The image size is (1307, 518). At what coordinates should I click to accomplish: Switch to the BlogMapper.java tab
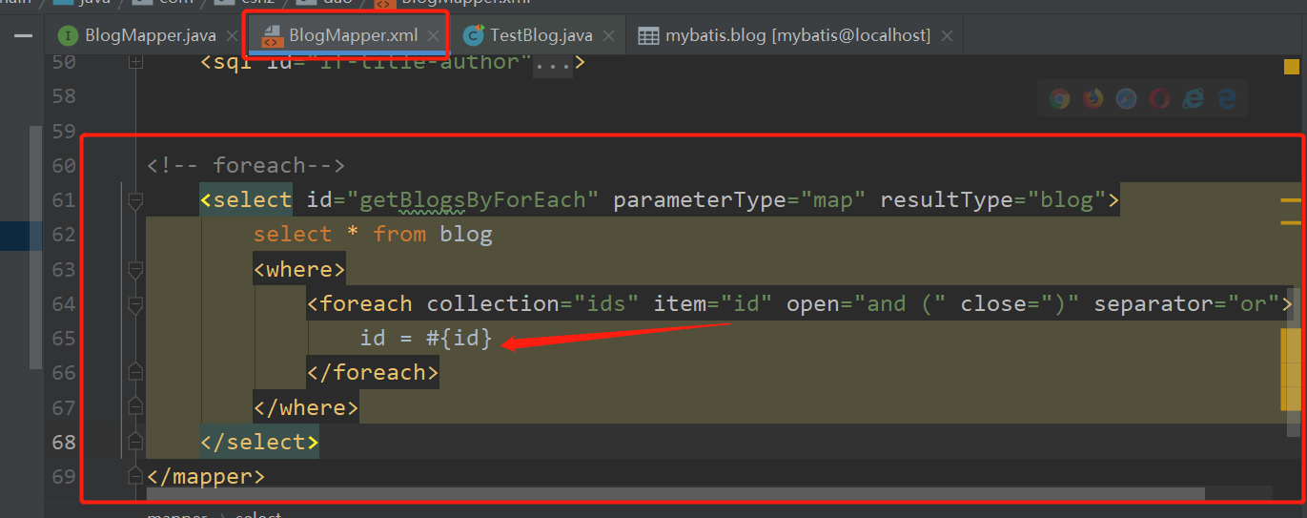click(x=150, y=36)
